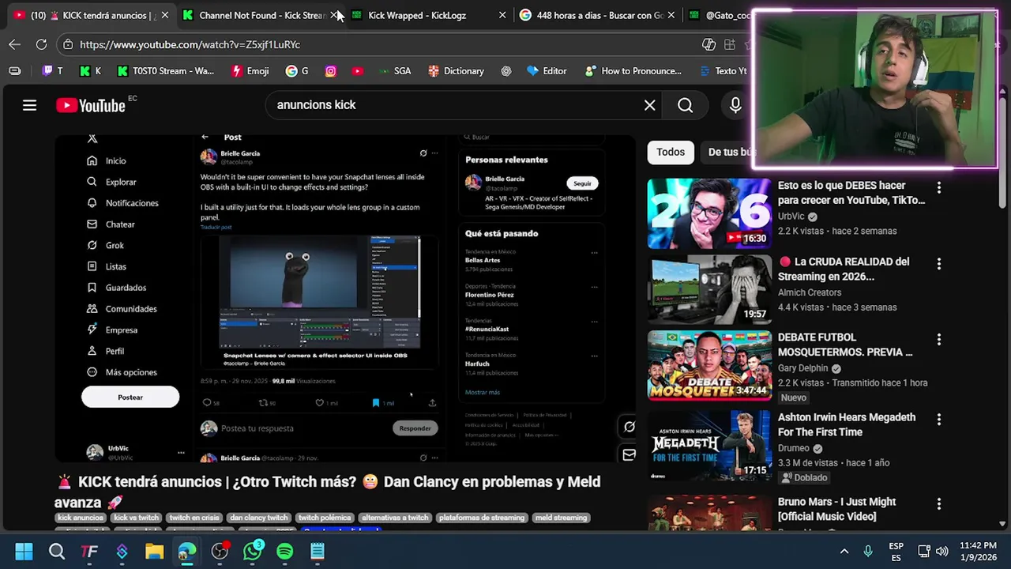This screenshot has height=569, width=1011.
Task: Open the SGA bookmark
Action: [x=394, y=71]
